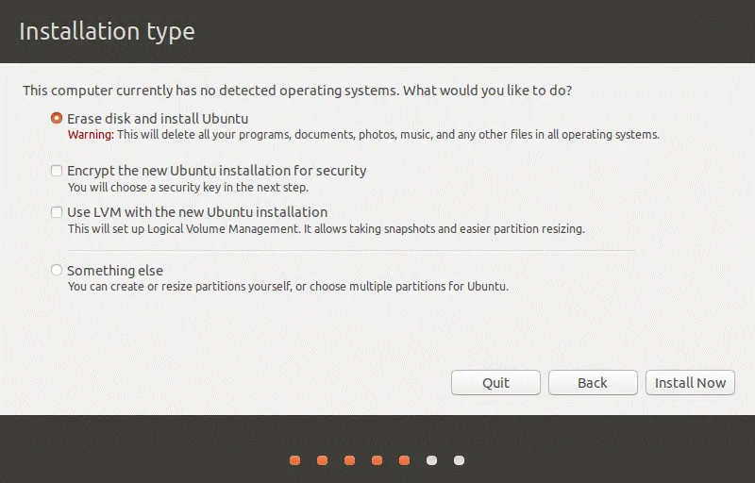Enable 'Encrypt the new Ubuntu installation' checkbox
This screenshot has height=483, width=755.
[58, 172]
